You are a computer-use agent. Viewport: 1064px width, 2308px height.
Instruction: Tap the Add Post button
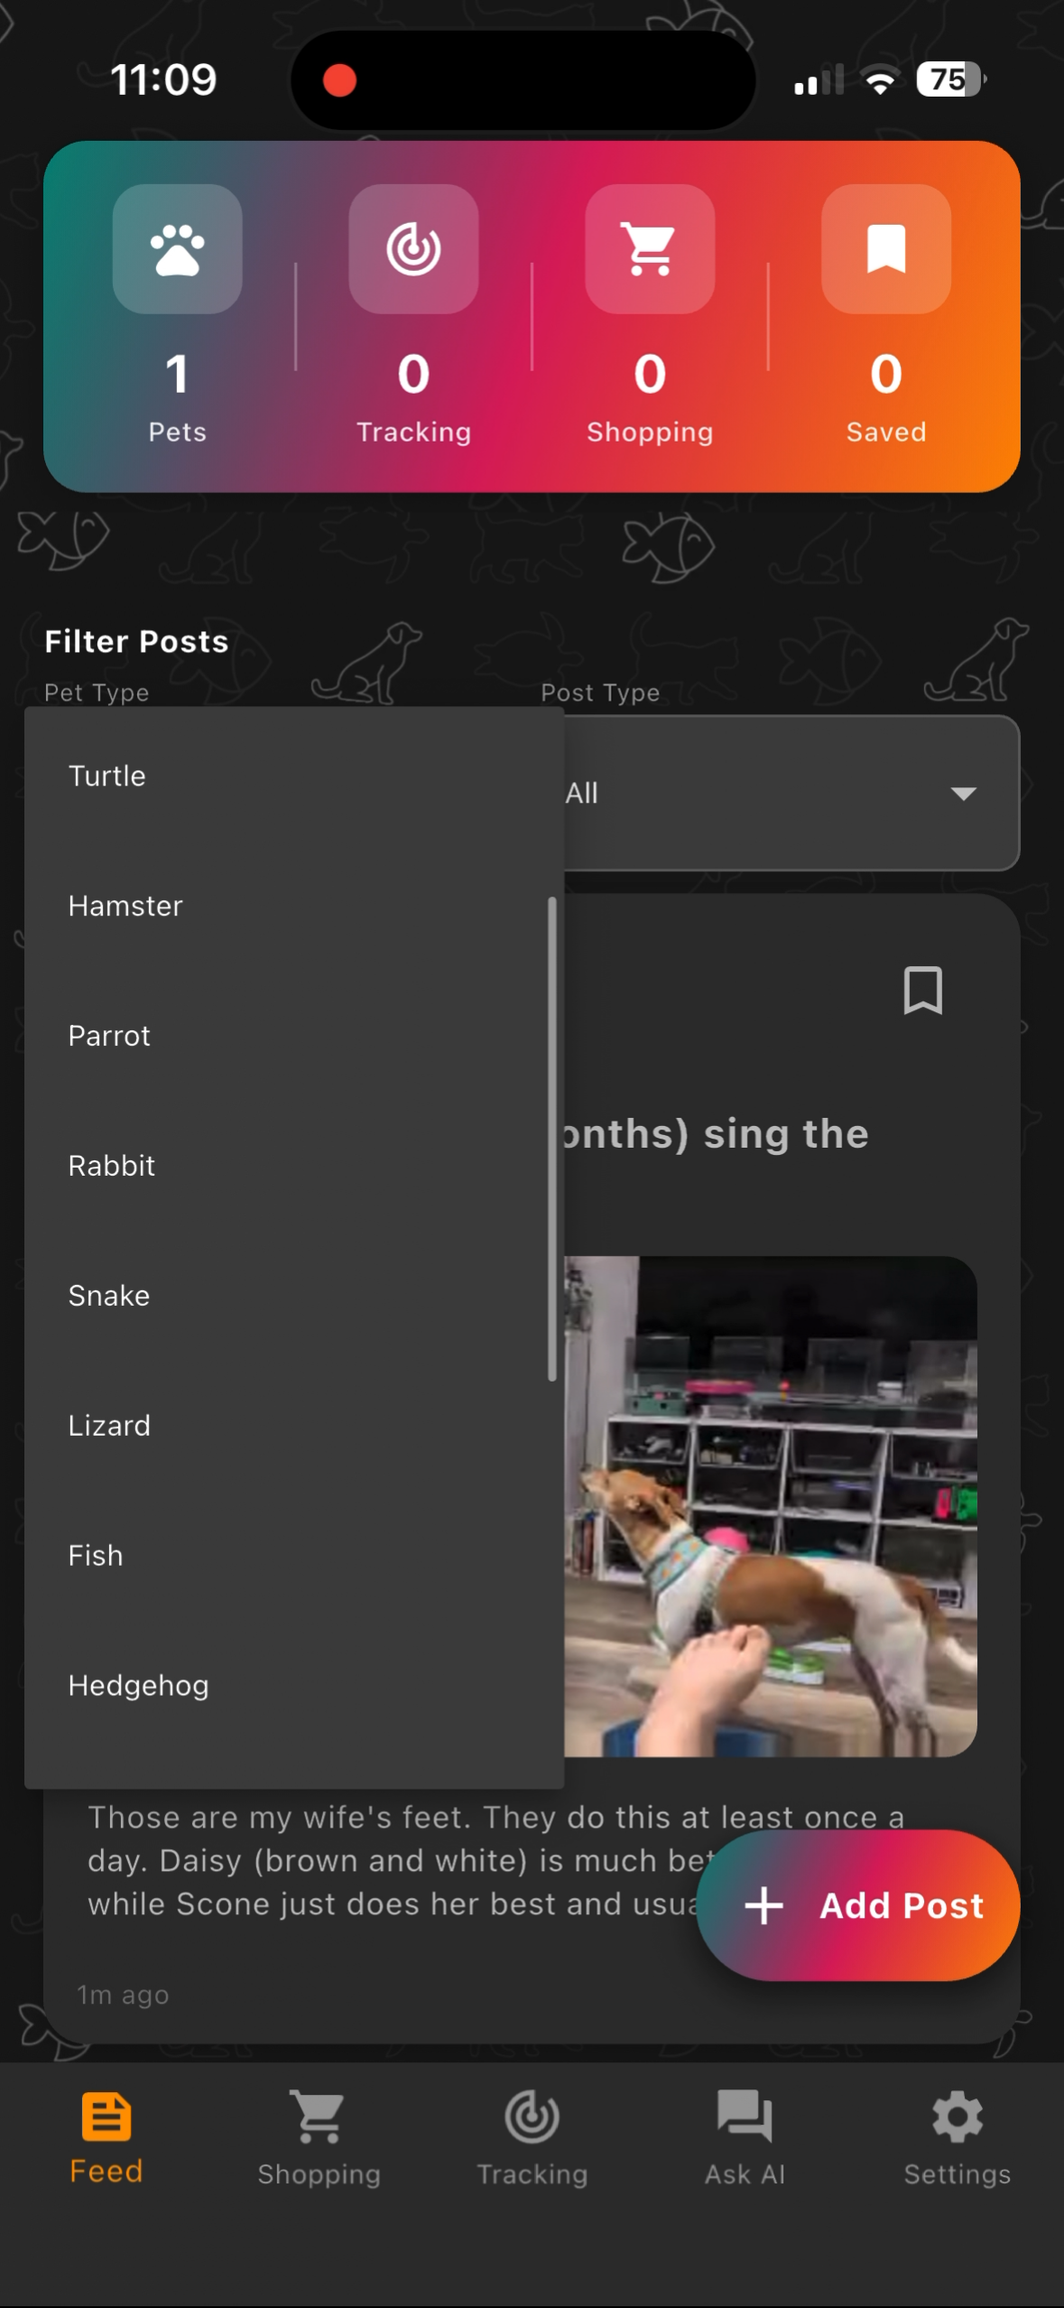858,1905
